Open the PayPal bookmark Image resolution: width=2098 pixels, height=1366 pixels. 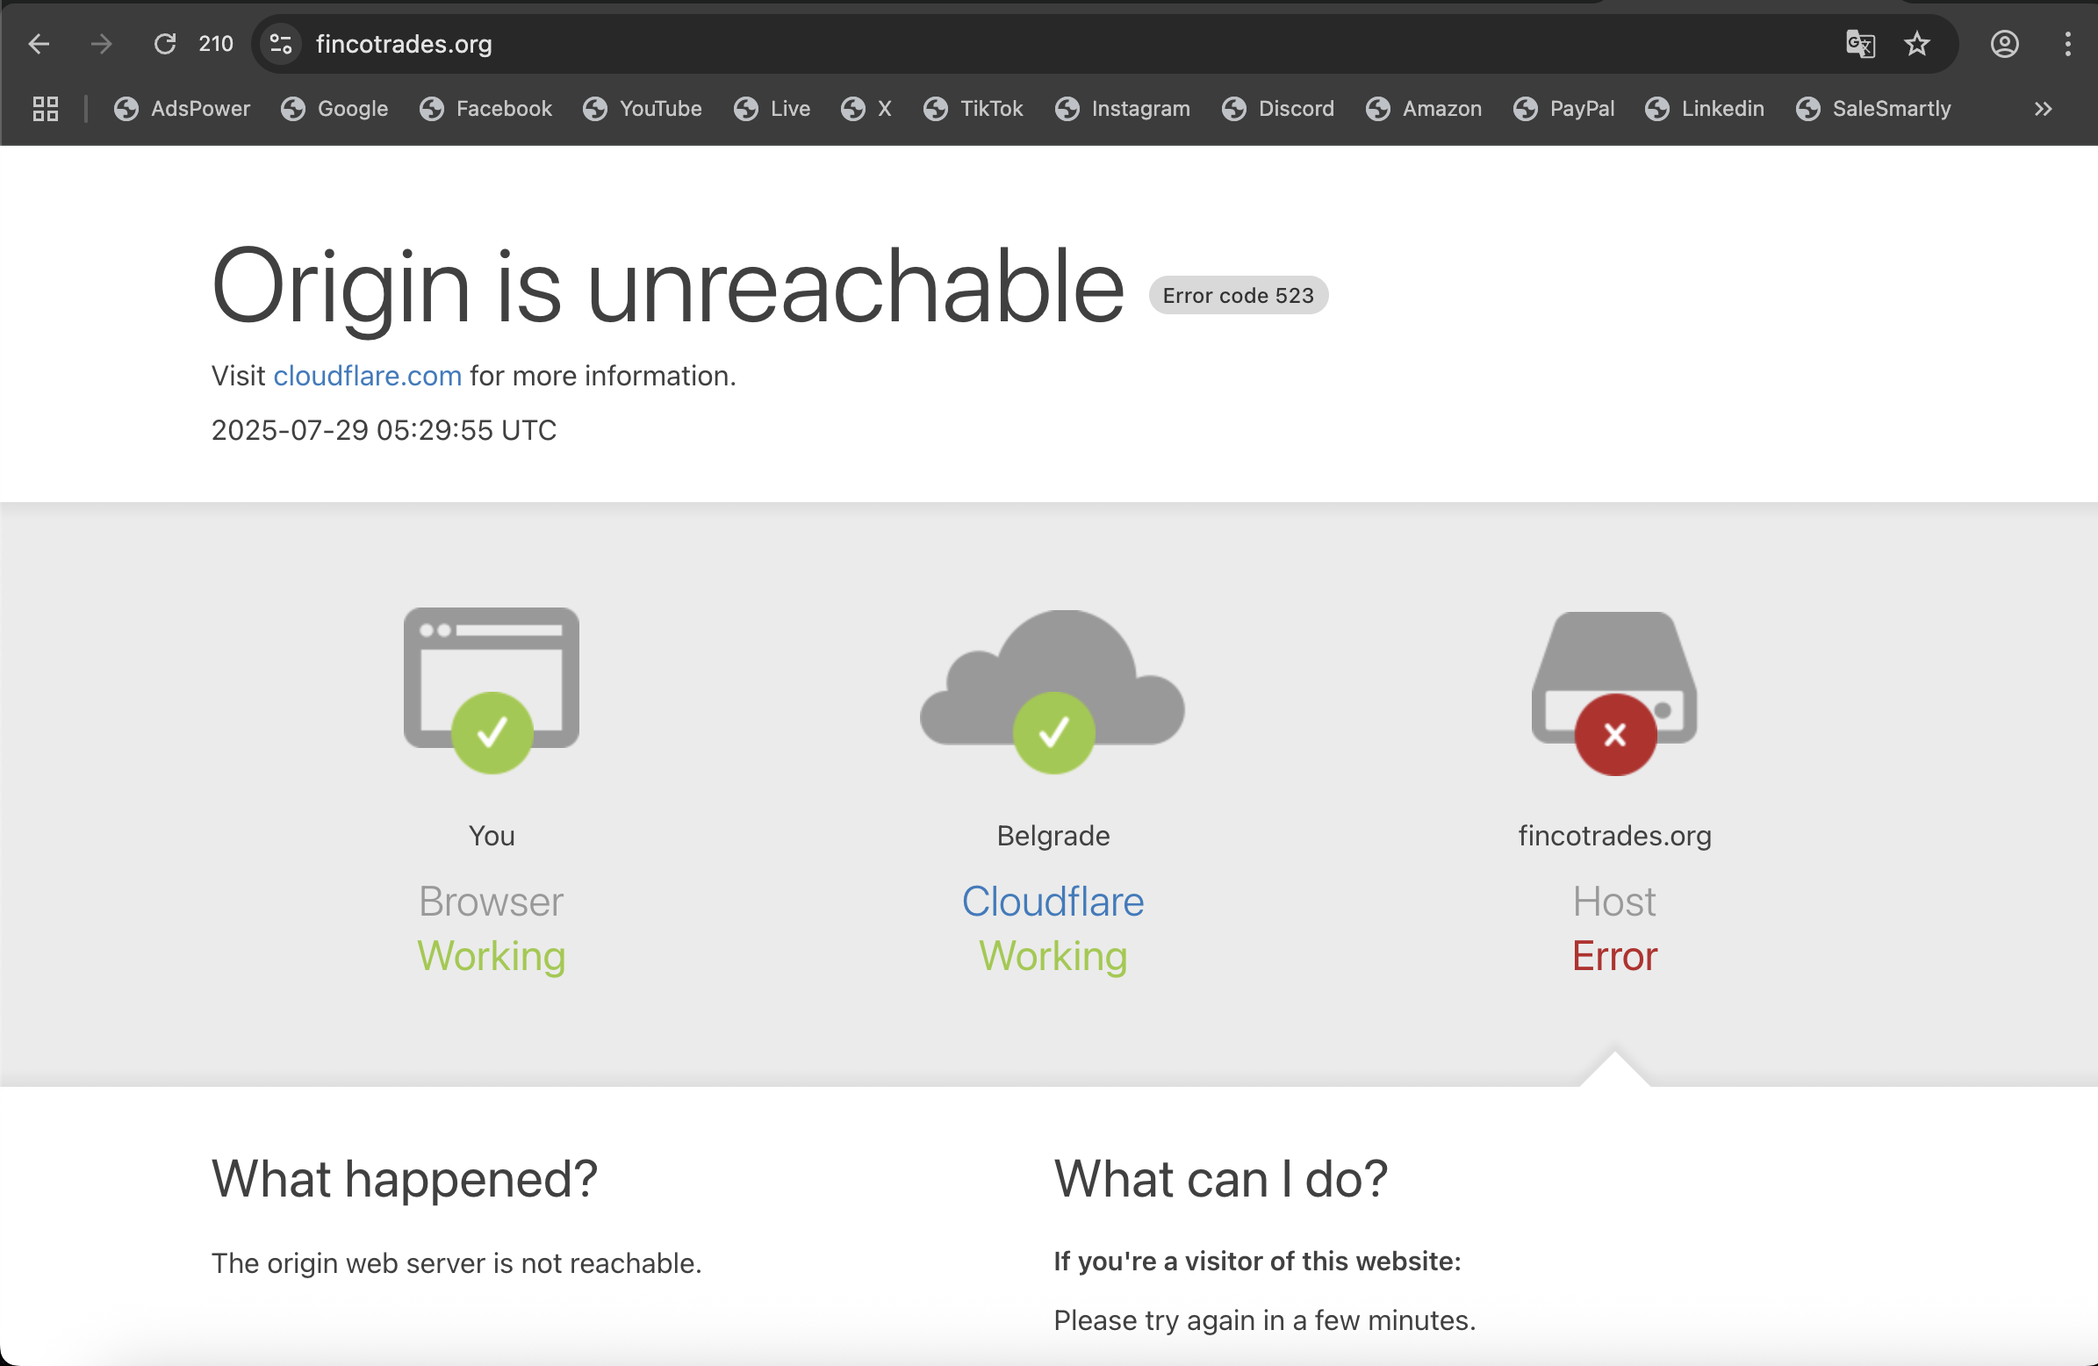(1563, 109)
